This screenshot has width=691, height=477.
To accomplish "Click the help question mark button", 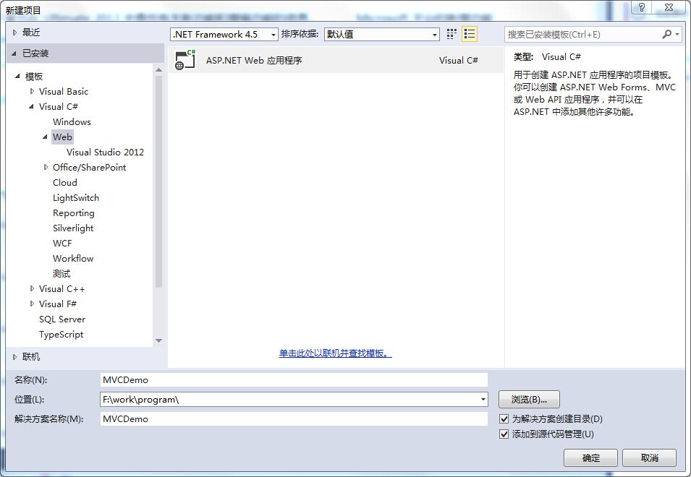I will coord(642,7).
